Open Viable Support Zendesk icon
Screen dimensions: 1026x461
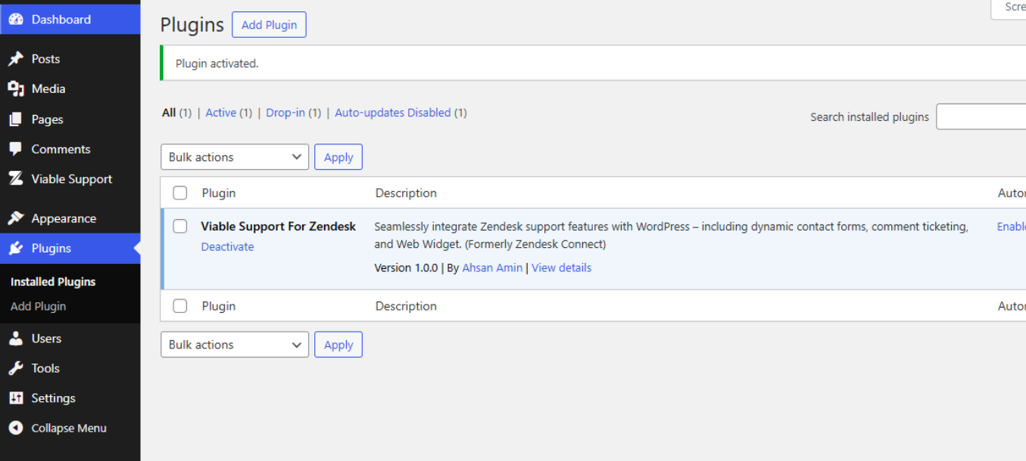click(16, 179)
